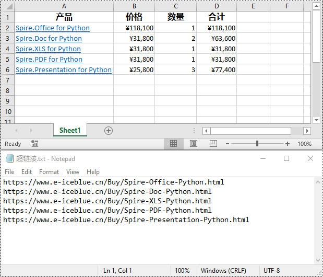The image size is (323, 277).
Task: Switch to Normal view icon in Excel
Action: coord(173,144)
